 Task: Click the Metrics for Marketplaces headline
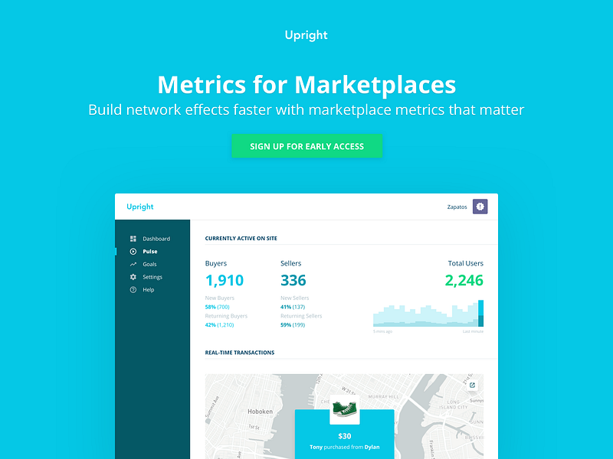pyautogui.click(x=306, y=85)
